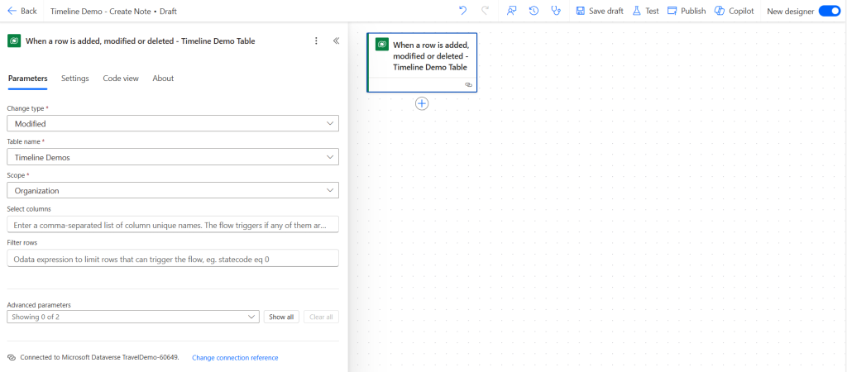The width and height of the screenshot is (847, 372).
Task: Click the redo arrow icon
Action: click(x=485, y=11)
